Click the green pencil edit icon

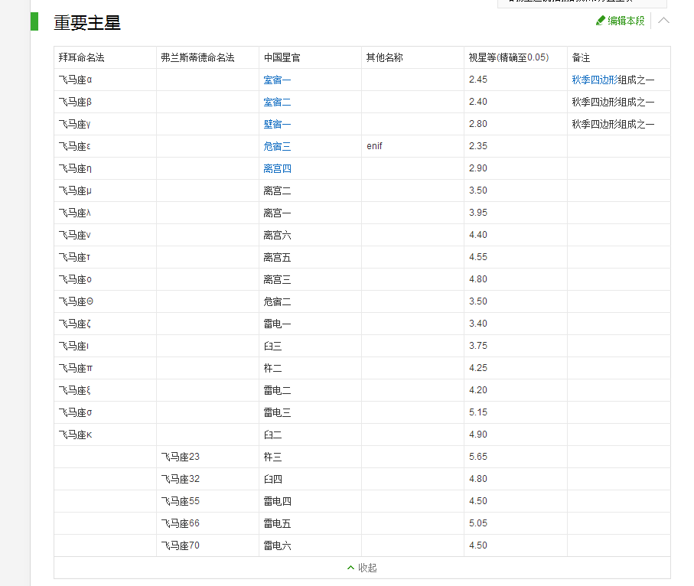[x=601, y=21]
